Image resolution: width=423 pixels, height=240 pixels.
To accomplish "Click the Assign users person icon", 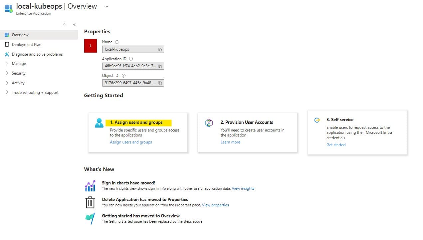I will pyautogui.click(x=99, y=123).
